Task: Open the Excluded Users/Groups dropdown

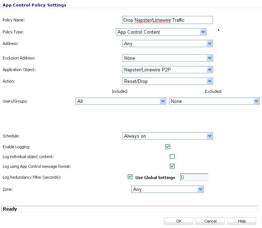Action: (x=214, y=101)
